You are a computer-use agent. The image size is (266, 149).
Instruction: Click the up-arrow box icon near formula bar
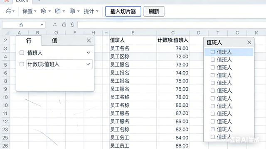64,24
